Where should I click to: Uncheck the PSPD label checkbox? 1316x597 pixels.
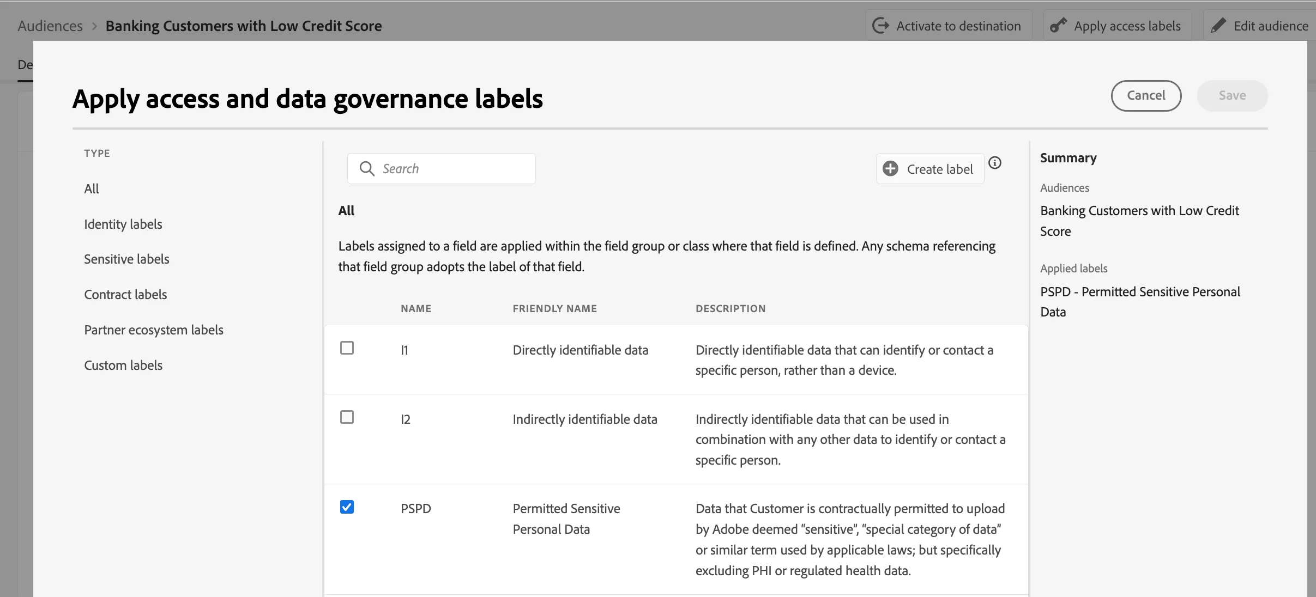347,507
